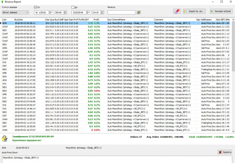
Task: Select the NEO row dated 2018-09-04 00:47:35
Action: point(116,91)
